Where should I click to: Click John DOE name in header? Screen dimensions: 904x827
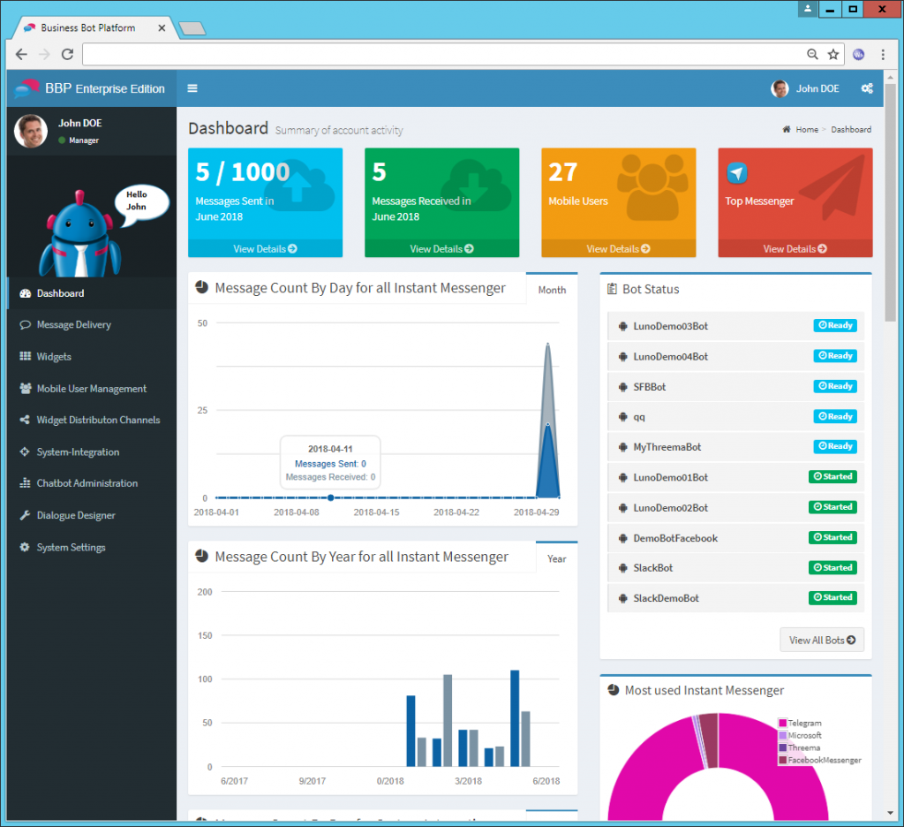click(817, 88)
